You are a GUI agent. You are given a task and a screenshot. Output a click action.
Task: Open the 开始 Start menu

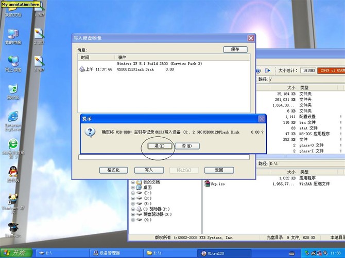click(15, 253)
